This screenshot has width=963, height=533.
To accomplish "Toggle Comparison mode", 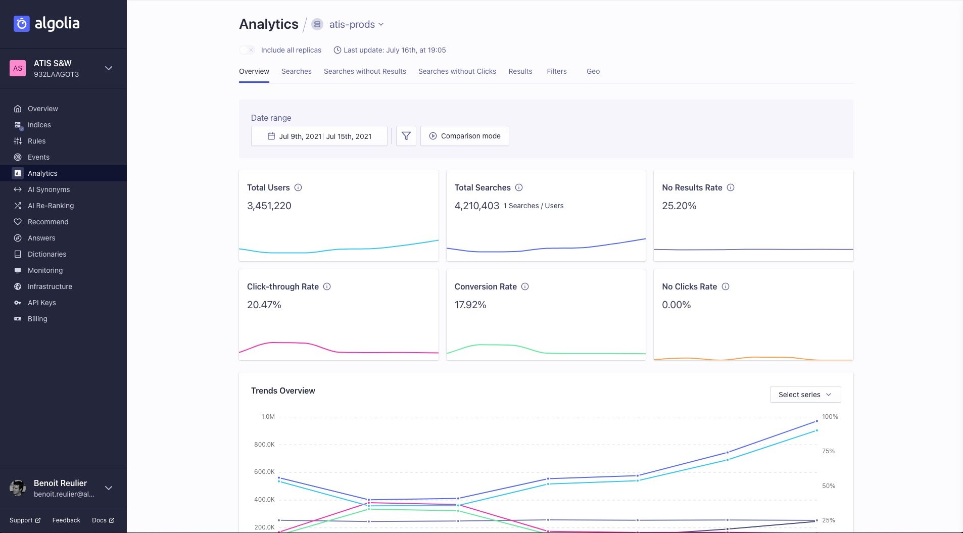I will [464, 135].
